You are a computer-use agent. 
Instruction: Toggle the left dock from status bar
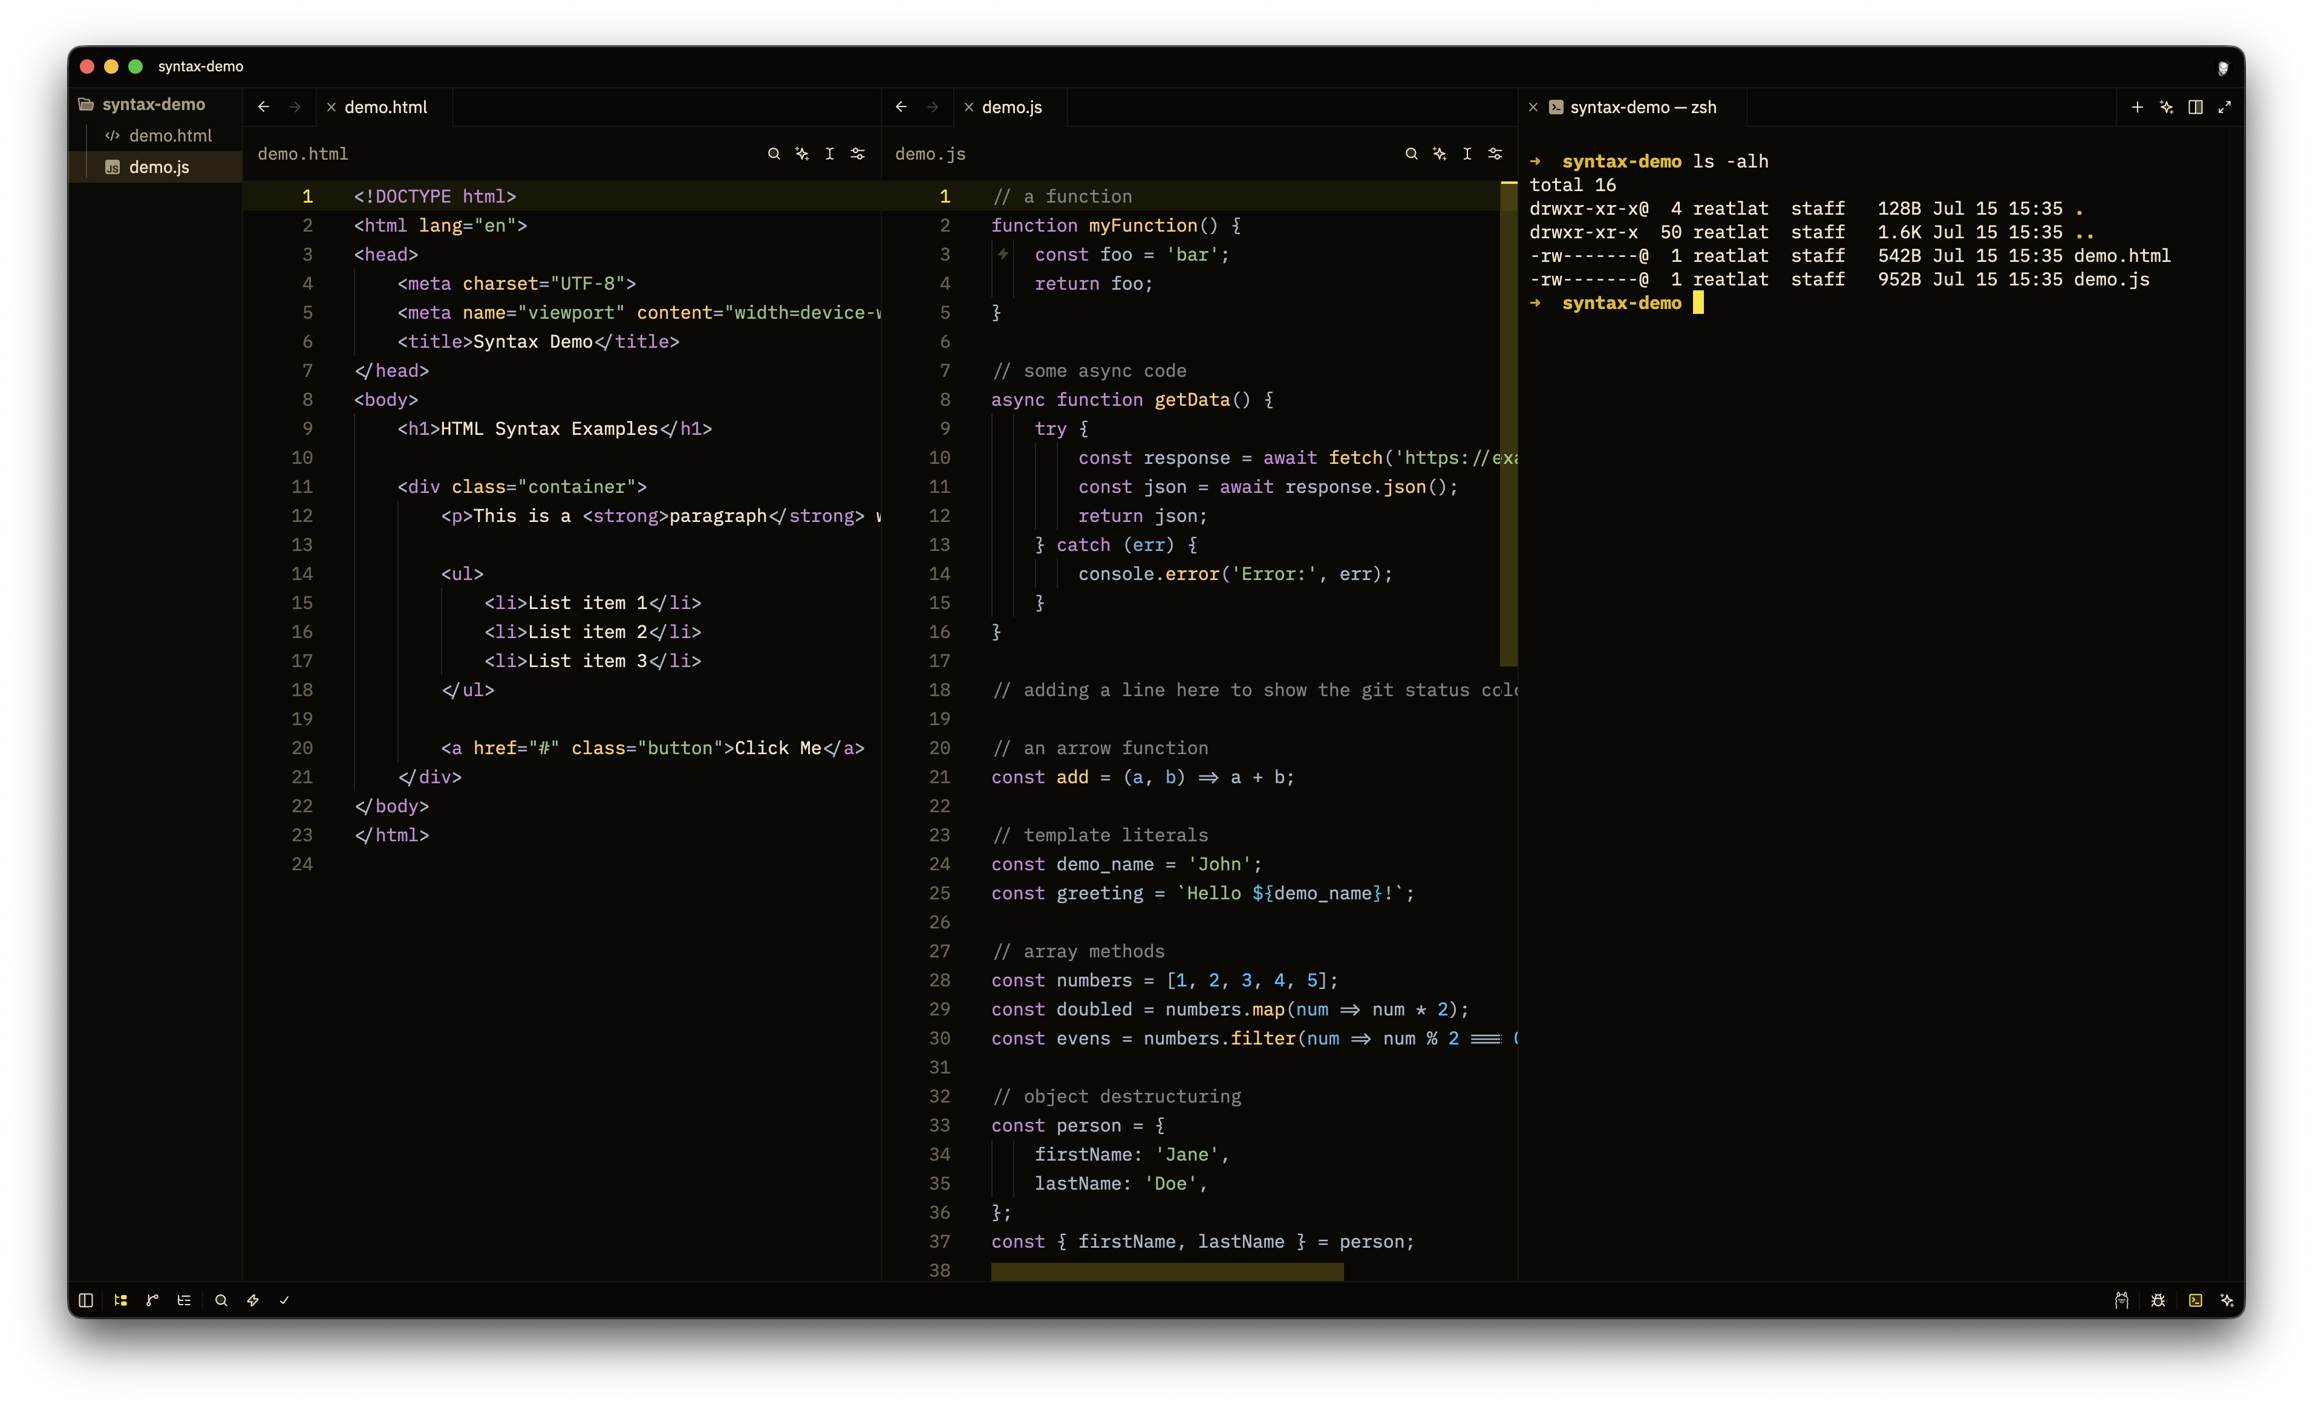pyautogui.click(x=85, y=1300)
